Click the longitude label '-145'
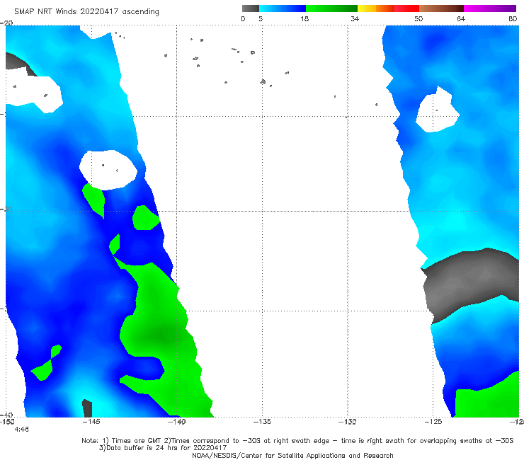524x460 pixels. pyautogui.click(x=91, y=422)
